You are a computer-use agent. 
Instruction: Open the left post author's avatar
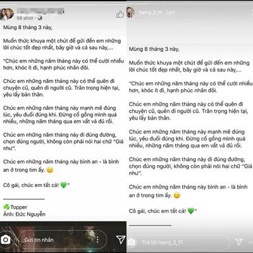(7, 14)
